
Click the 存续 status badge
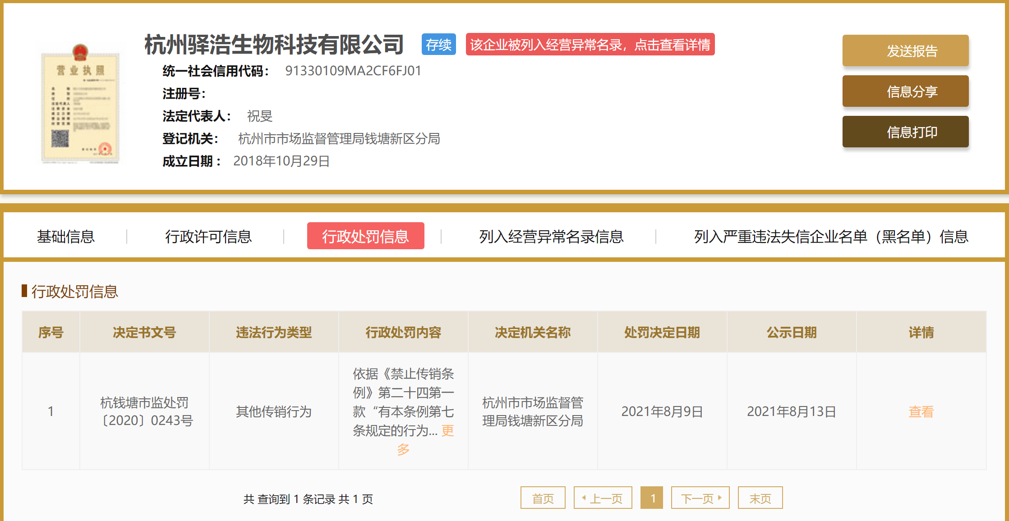point(438,45)
